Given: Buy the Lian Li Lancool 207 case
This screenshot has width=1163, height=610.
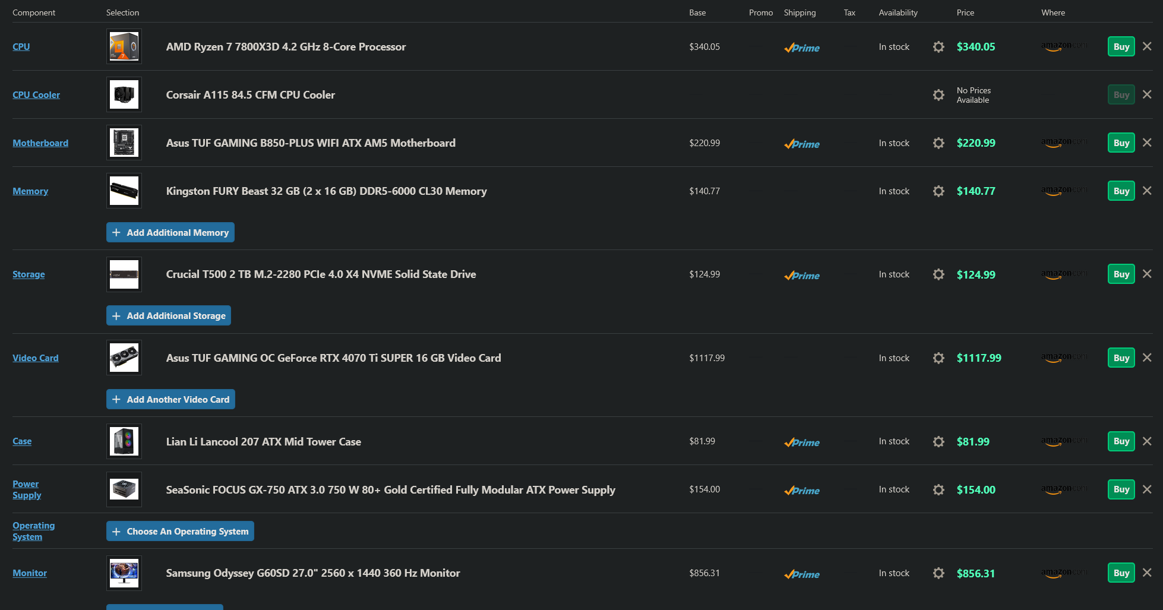Looking at the screenshot, I should [x=1121, y=441].
